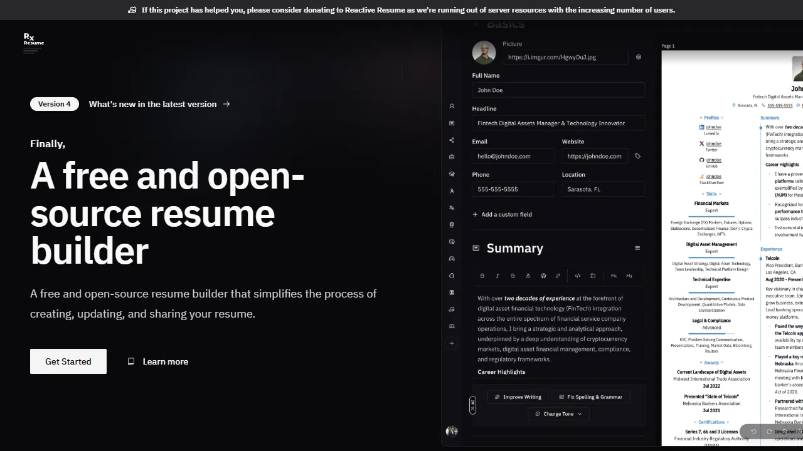The width and height of the screenshot is (803, 451).
Task: Open the Basics section icon in sidebar
Action: click(x=452, y=106)
